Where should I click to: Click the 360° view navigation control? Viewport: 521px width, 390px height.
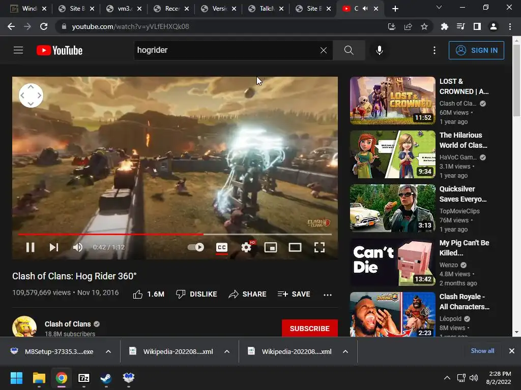pyautogui.click(x=31, y=95)
